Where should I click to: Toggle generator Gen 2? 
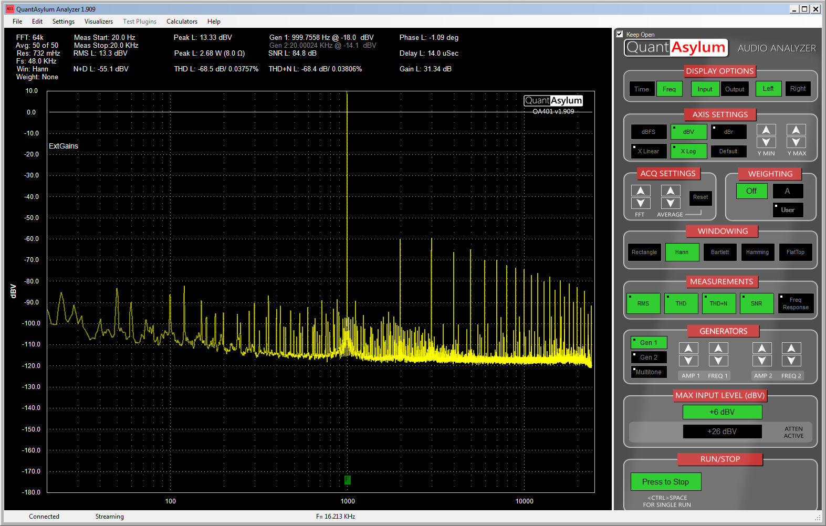click(649, 357)
